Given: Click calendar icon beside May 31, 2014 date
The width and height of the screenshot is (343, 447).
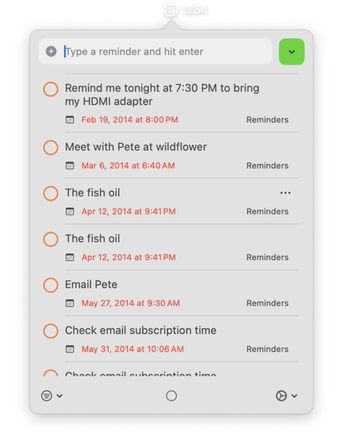Looking at the screenshot, I should [x=70, y=349].
